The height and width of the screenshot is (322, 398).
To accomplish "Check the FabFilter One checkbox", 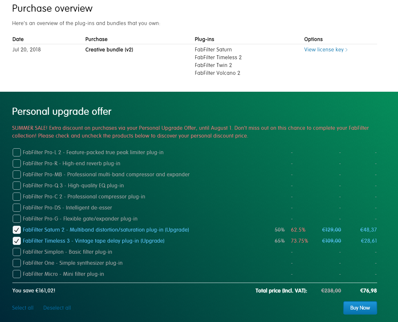I will (17, 263).
